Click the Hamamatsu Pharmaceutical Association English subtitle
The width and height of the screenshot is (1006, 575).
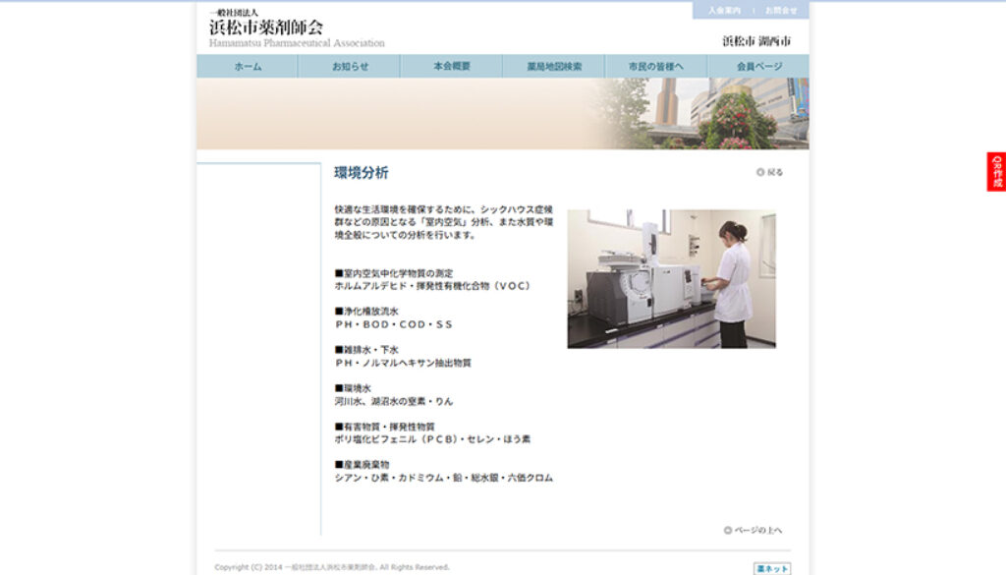pyautogui.click(x=297, y=42)
